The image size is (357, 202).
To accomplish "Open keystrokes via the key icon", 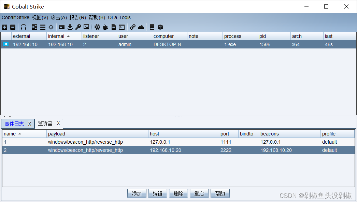I will pyautogui.click(x=78, y=27).
